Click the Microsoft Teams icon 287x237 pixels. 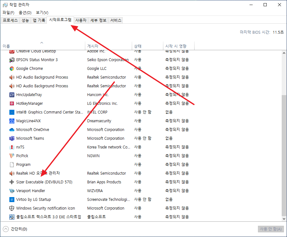coord(12,138)
